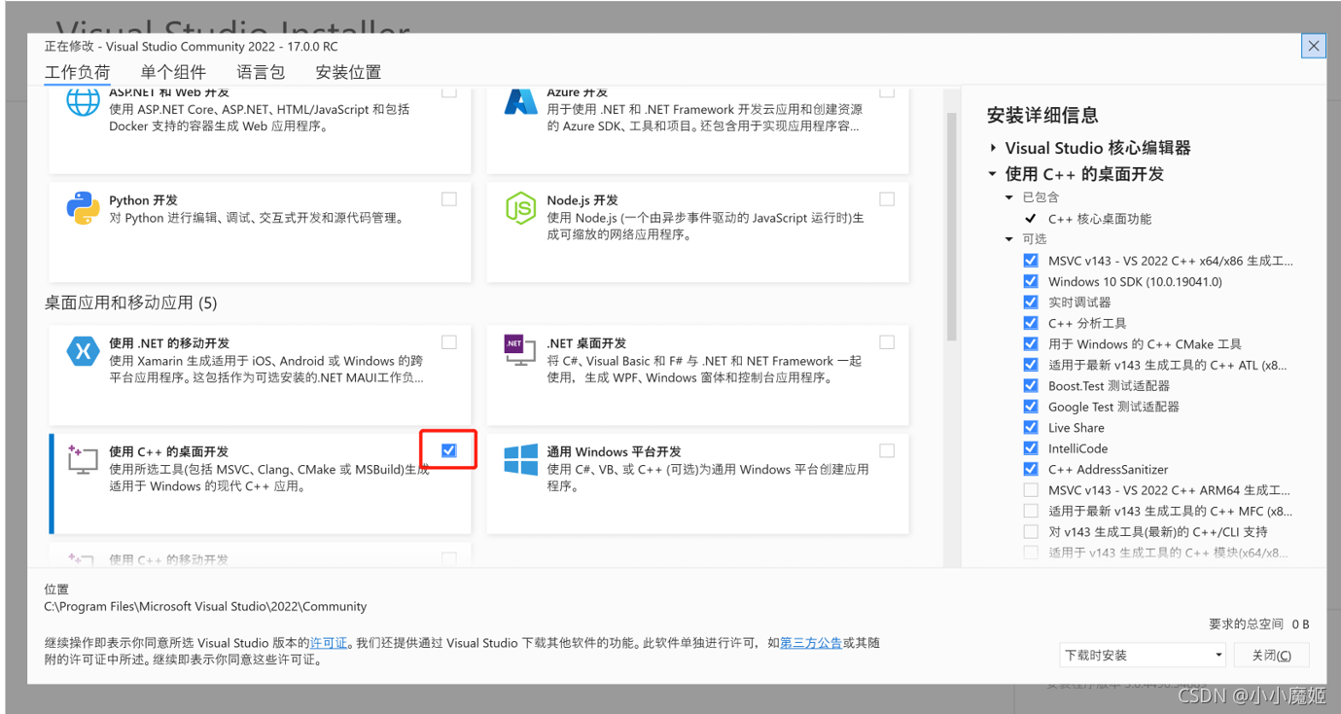Switch to the 单个组件 tab
This screenshot has height=714, width=1341.
click(x=173, y=72)
